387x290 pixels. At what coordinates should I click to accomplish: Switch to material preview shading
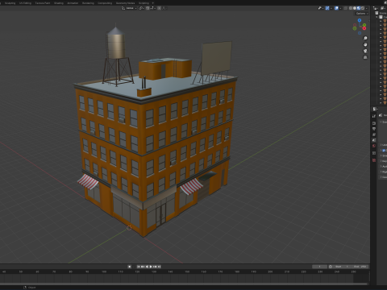click(359, 8)
